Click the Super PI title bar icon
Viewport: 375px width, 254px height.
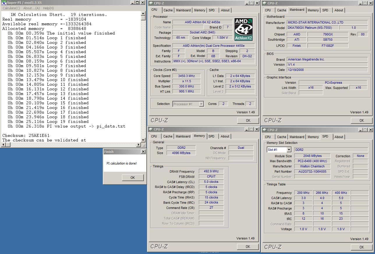pyautogui.click(x=3, y=3)
